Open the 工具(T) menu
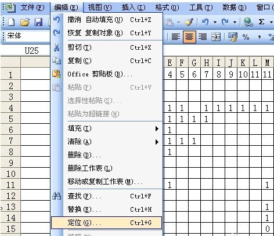274x236 pixels. [x=201, y=8]
